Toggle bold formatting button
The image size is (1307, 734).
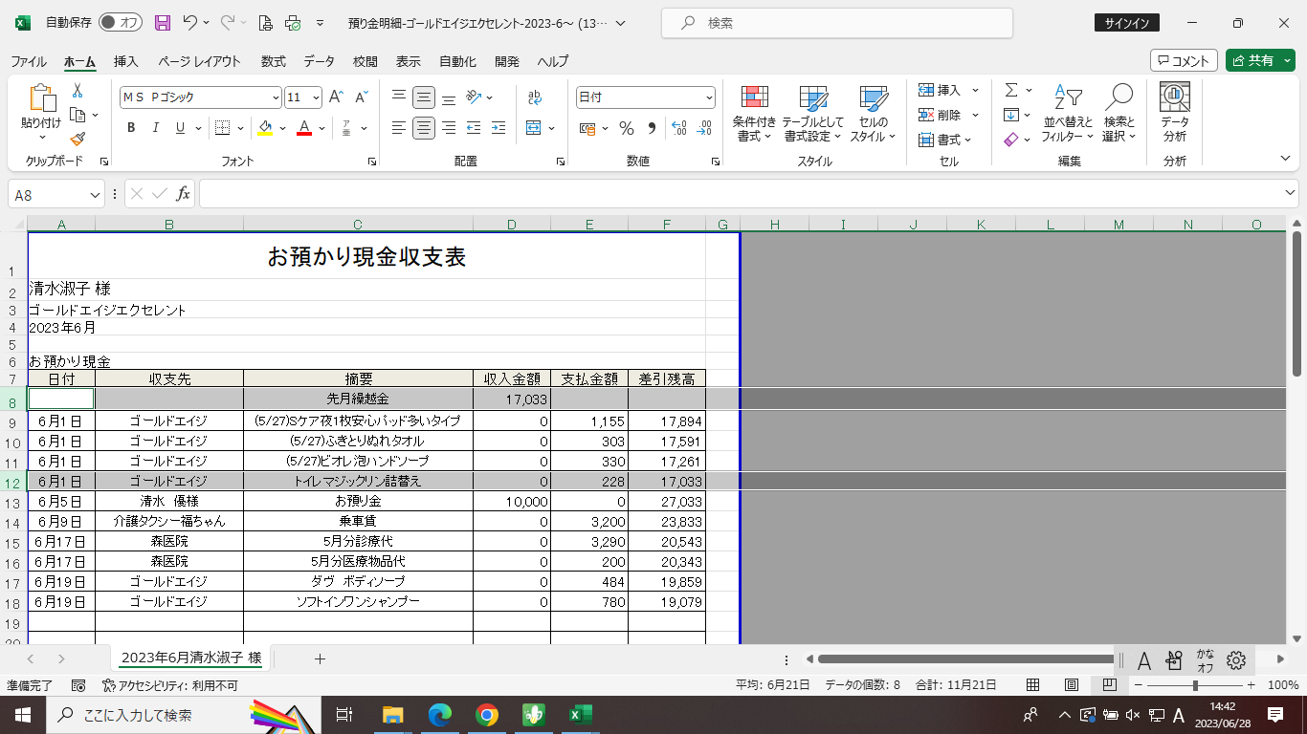pyautogui.click(x=131, y=128)
